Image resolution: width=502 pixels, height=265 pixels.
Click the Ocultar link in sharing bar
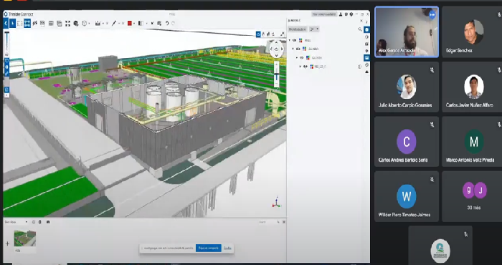[x=227, y=248]
